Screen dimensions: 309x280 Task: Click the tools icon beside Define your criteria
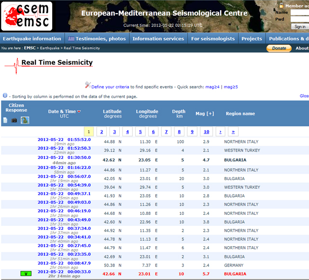pyautogui.click(x=87, y=86)
